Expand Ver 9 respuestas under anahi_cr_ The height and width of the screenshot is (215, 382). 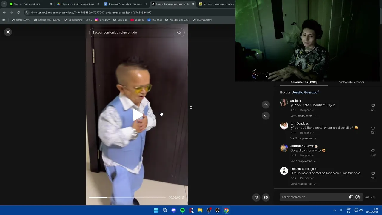(x=303, y=116)
